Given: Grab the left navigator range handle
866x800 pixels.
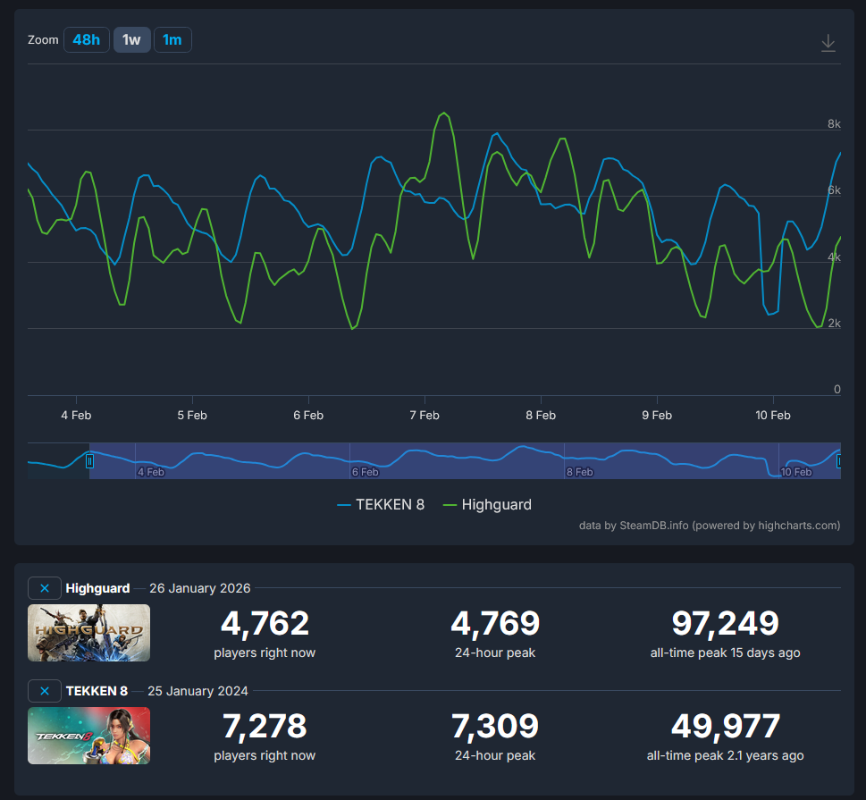Looking at the screenshot, I should [x=89, y=460].
